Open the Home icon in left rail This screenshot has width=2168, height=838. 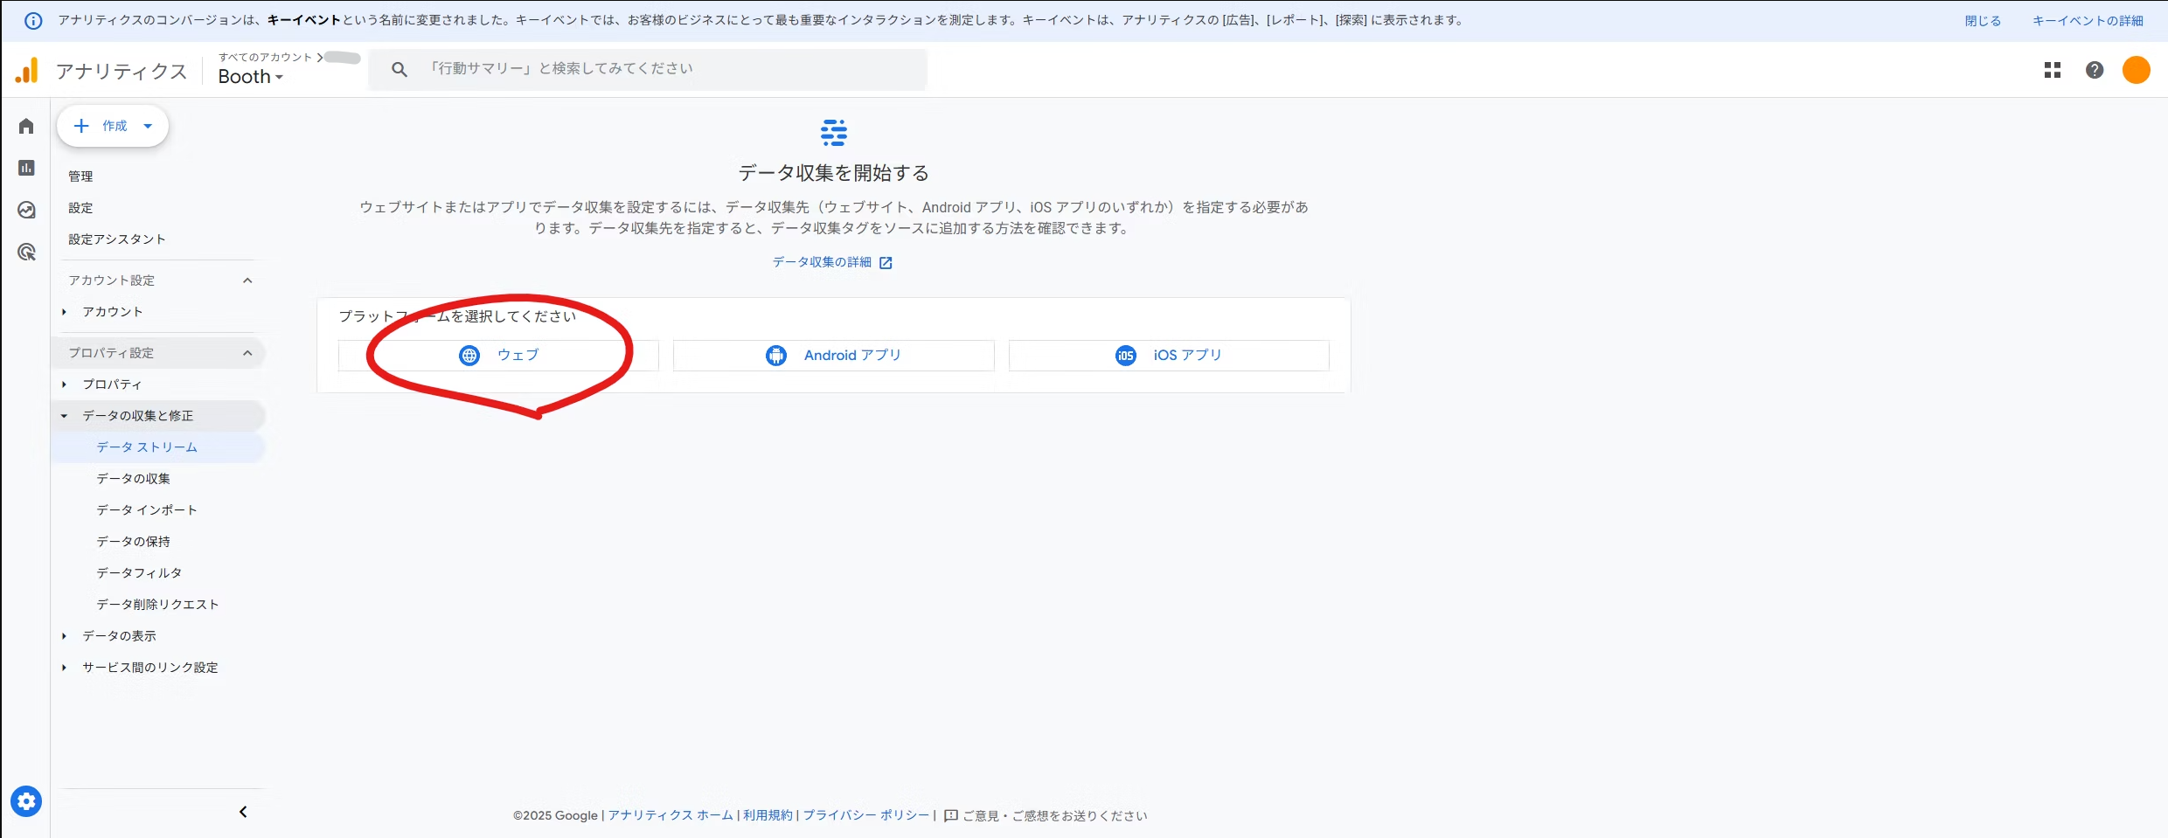[x=26, y=126]
